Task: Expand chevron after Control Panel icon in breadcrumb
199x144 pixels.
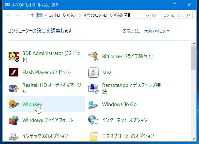Action: 45,16
